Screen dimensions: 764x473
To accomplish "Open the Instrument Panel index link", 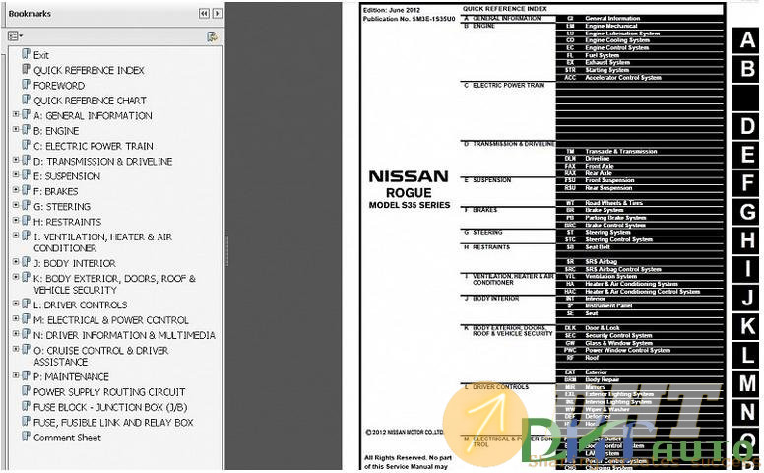I will (x=608, y=305).
